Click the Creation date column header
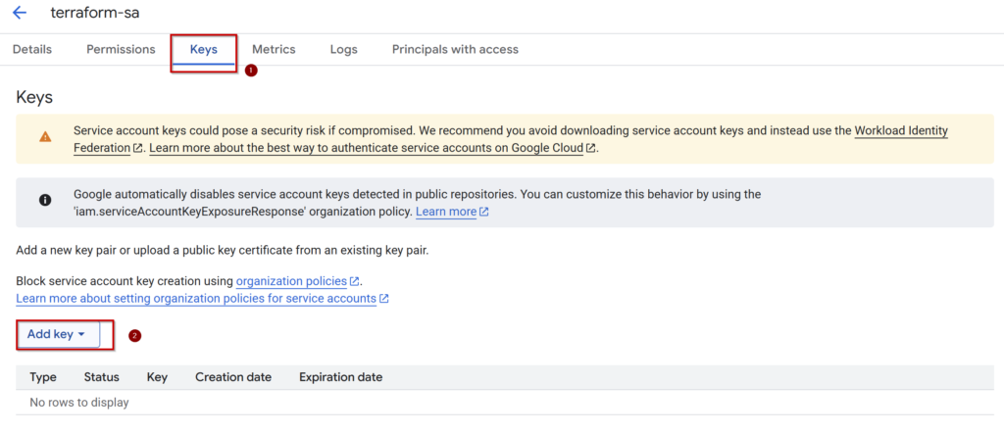This screenshot has height=434, width=1004. pyautogui.click(x=233, y=377)
